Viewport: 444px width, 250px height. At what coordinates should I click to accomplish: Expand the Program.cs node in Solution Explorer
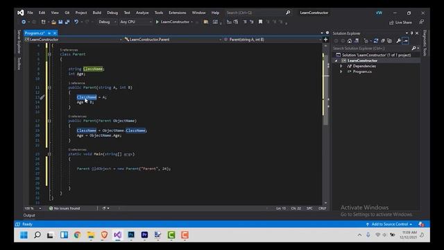(341, 72)
